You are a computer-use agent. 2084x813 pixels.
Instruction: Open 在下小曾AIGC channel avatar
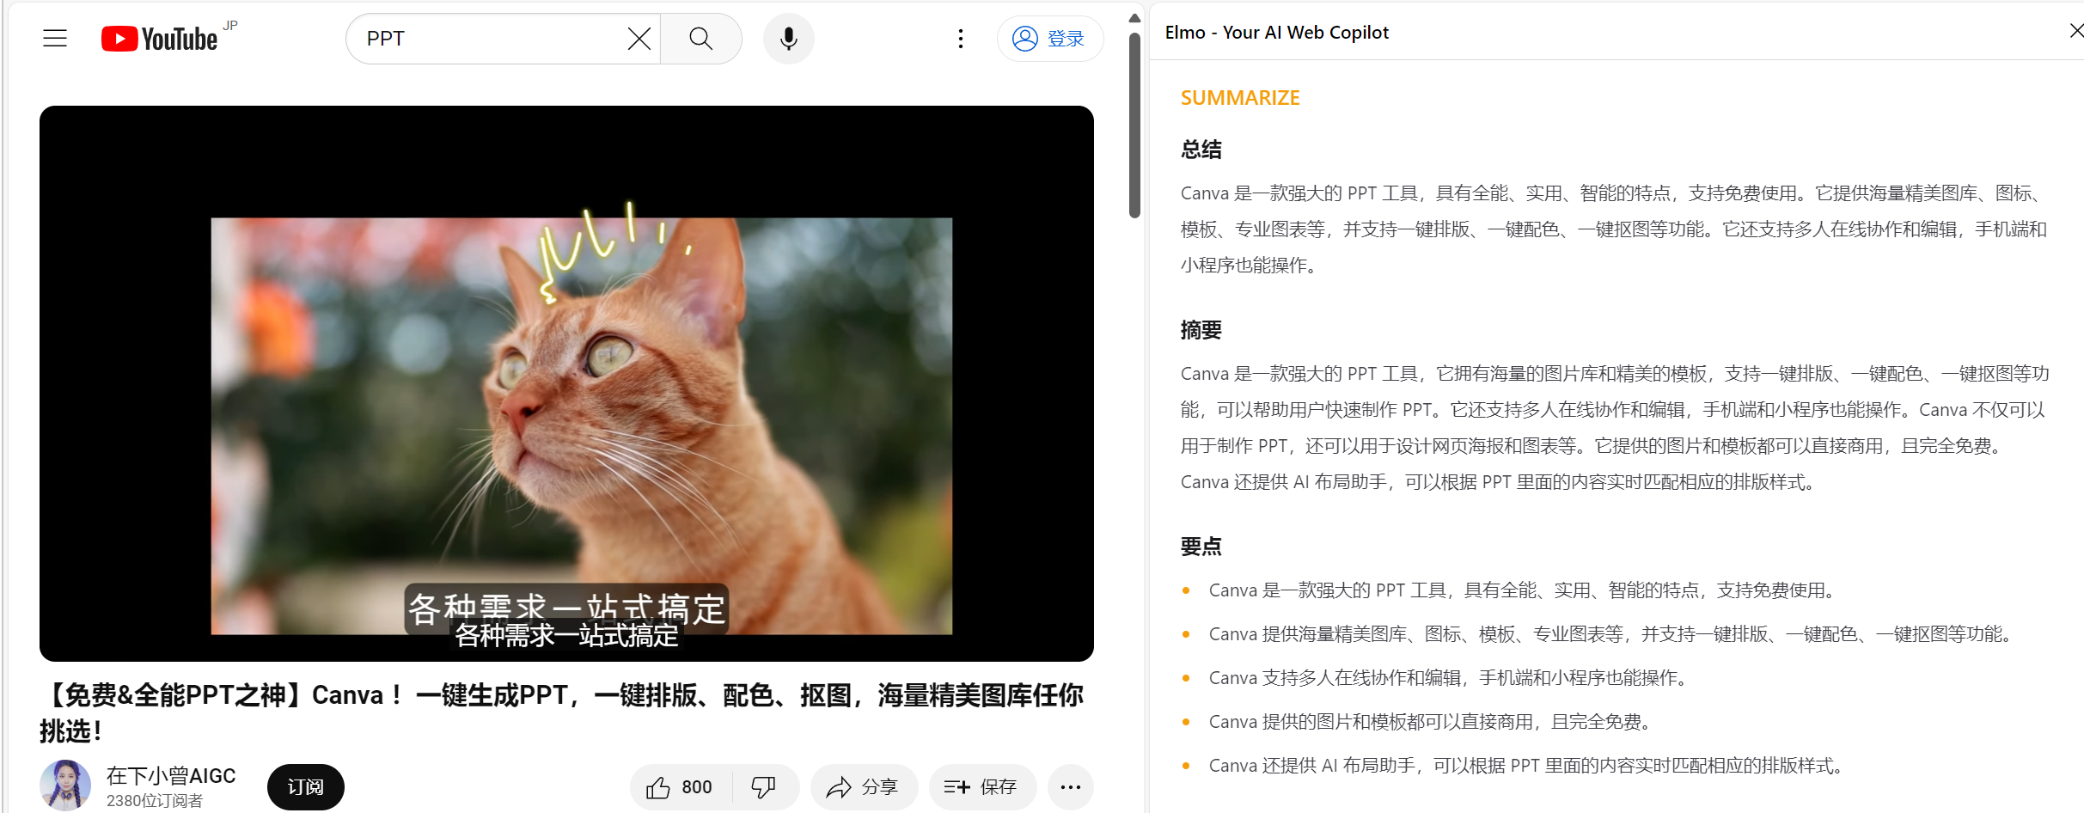[x=65, y=785]
